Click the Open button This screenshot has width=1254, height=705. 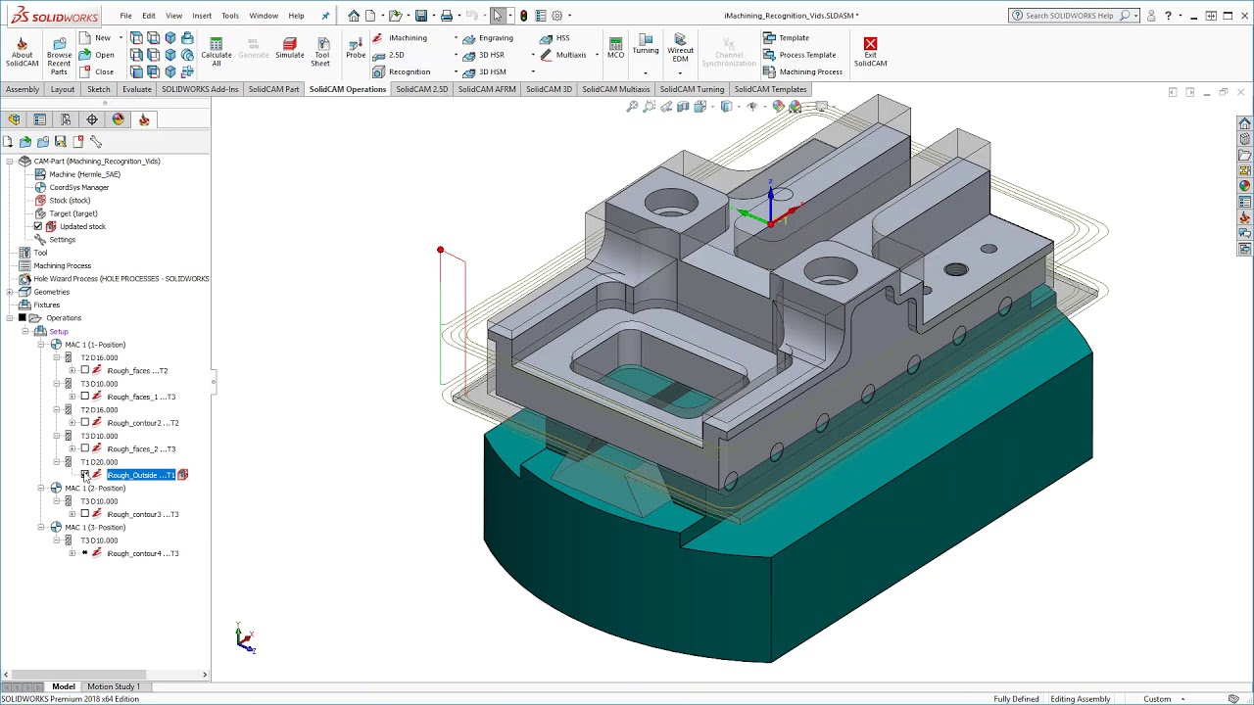click(96, 55)
